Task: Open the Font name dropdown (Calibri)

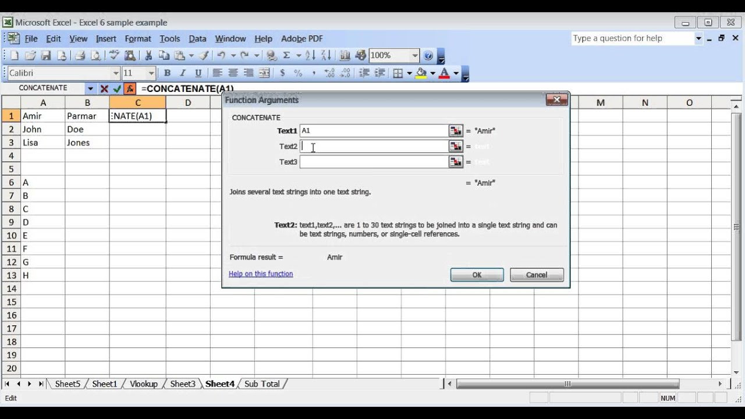Action: tap(115, 73)
